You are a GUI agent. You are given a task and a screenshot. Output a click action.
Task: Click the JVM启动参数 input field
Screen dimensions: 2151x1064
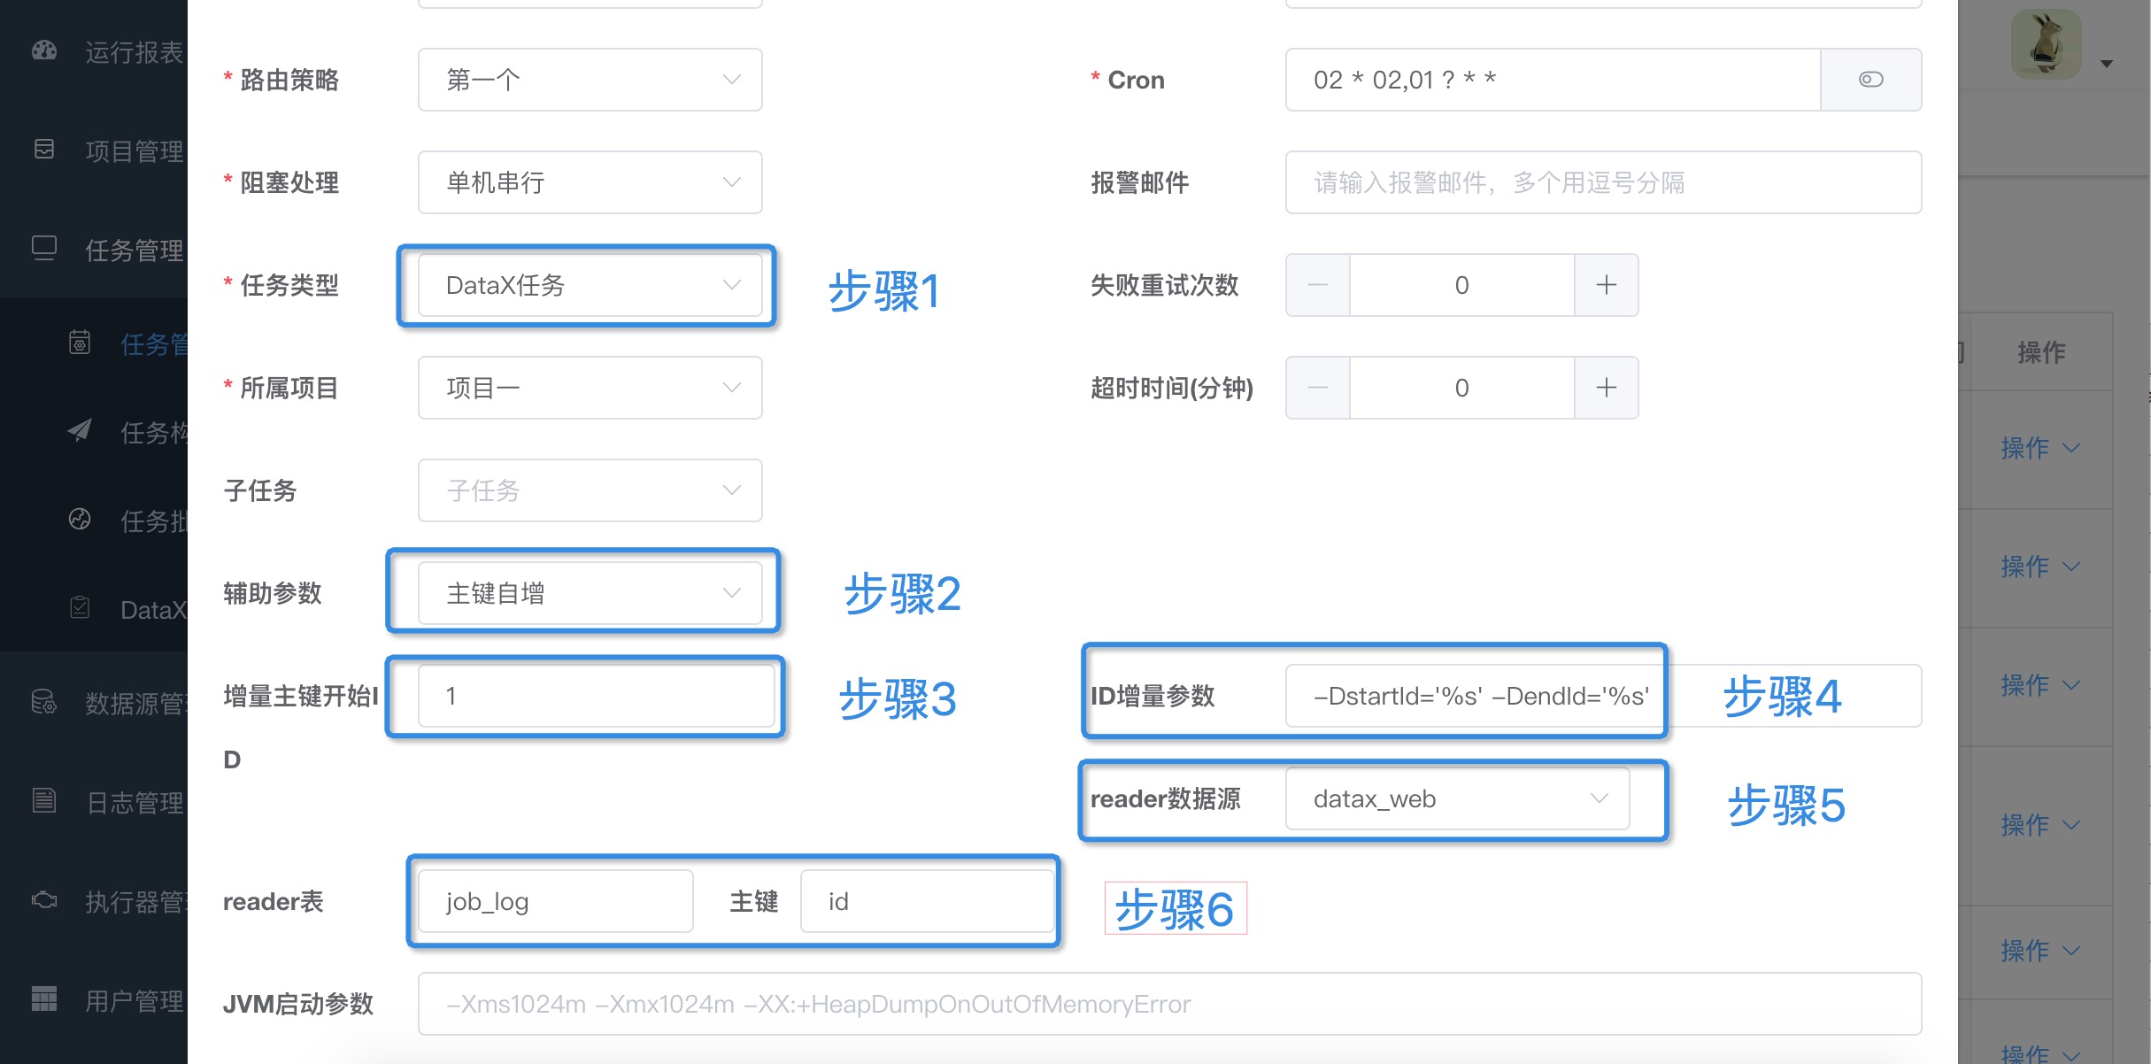1170,1004
